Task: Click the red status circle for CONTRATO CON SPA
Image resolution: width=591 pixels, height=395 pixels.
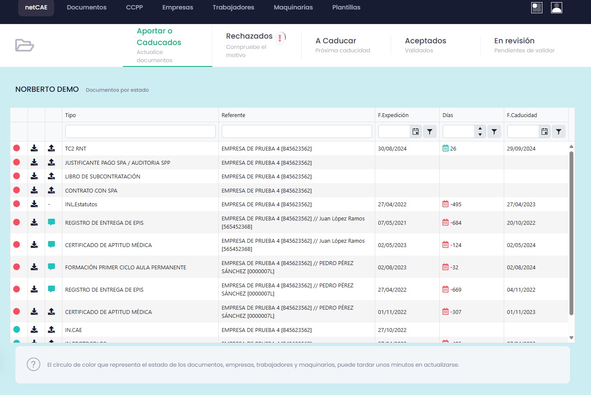Action: pos(17,190)
